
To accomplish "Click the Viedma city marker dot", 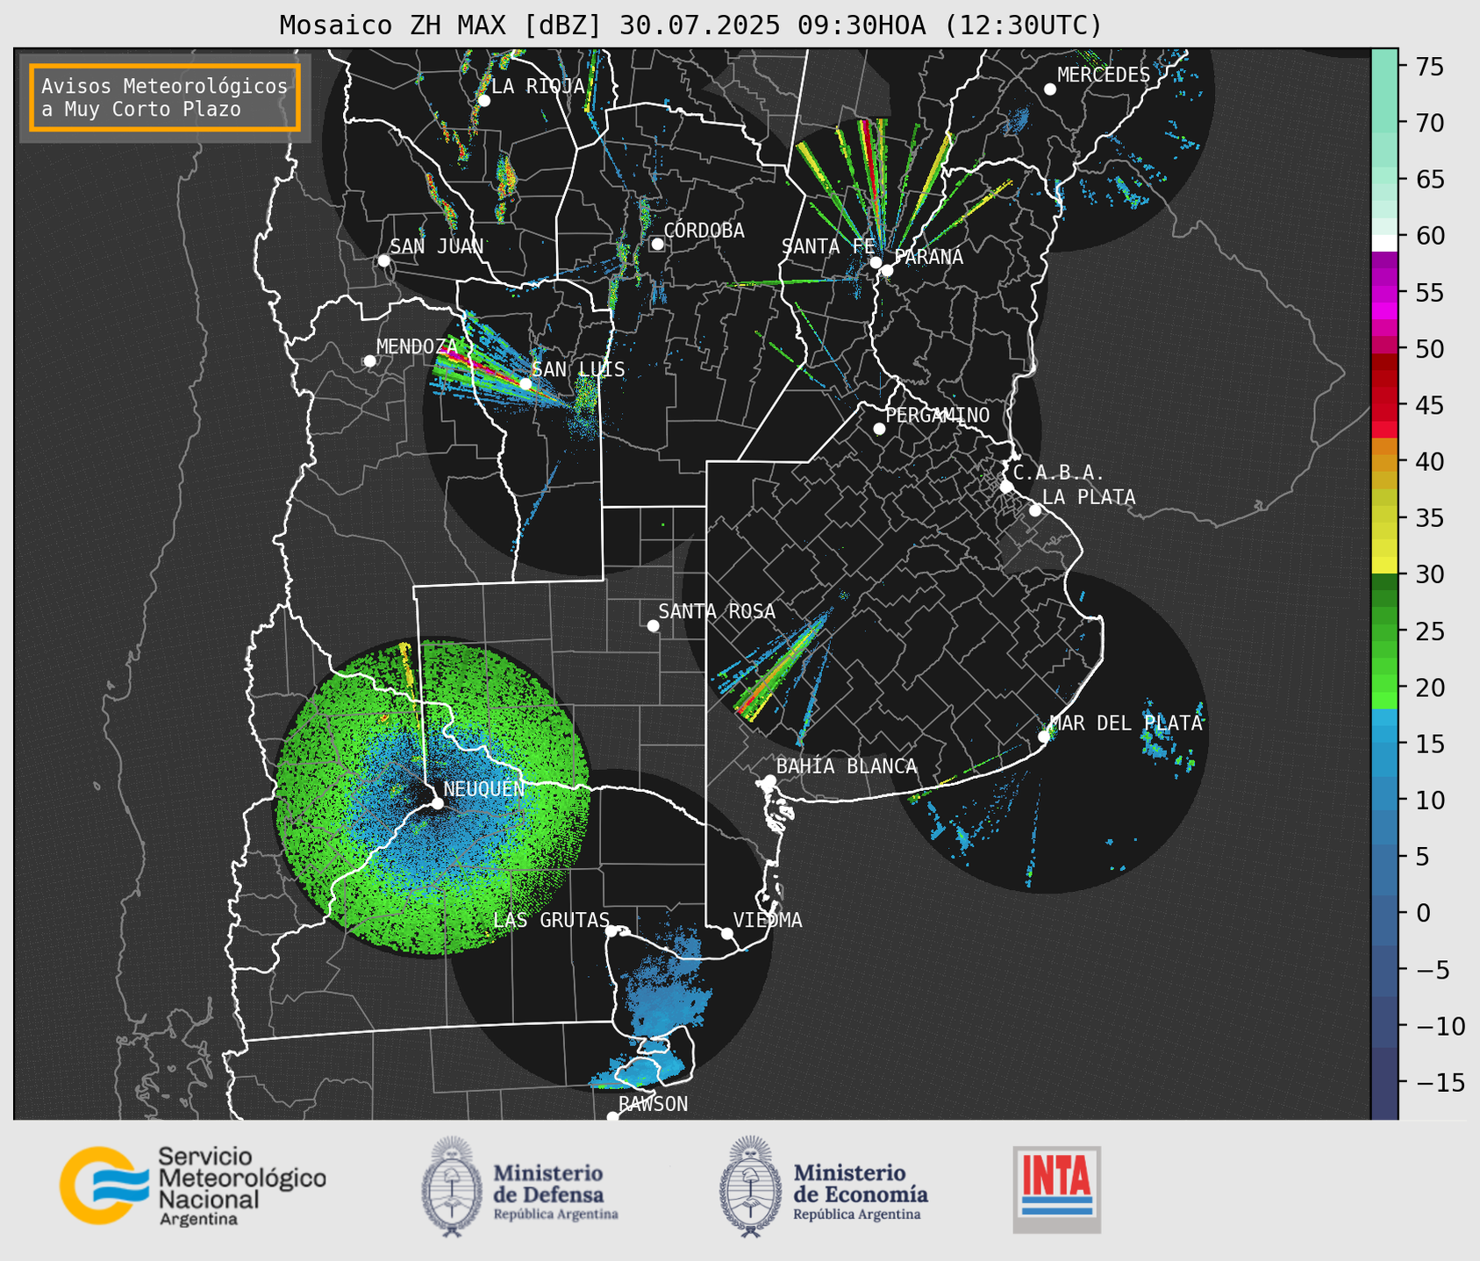I will [726, 933].
